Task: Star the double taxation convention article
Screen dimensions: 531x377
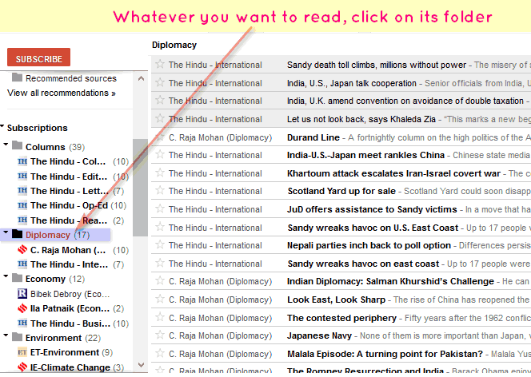Action: click(160, 100)
